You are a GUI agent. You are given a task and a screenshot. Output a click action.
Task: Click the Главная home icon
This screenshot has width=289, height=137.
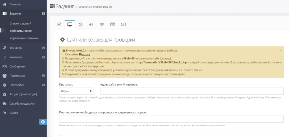(x=5, y=4)
